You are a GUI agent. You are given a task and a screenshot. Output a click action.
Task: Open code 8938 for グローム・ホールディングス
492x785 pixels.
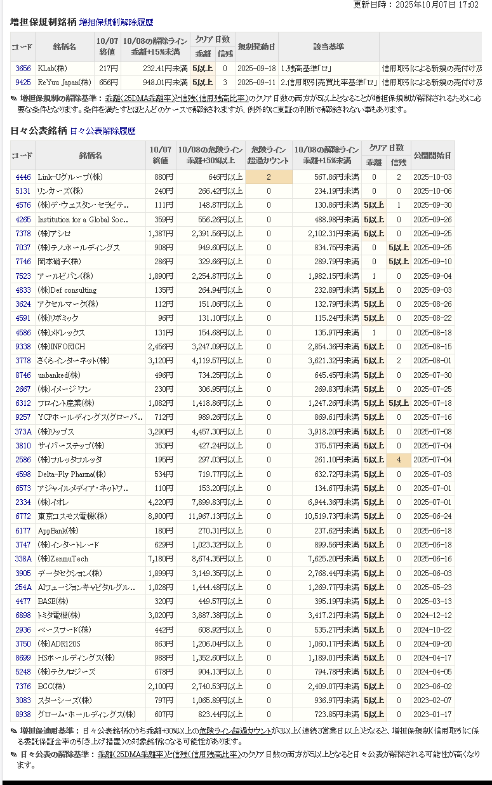tap(23, 715)
